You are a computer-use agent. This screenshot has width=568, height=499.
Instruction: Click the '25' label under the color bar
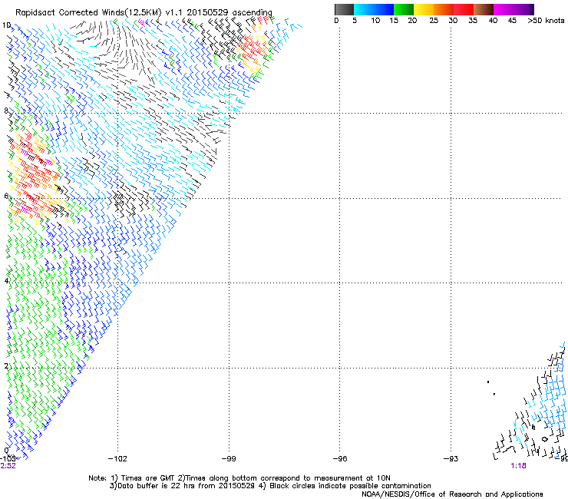[x=434, y=21]
